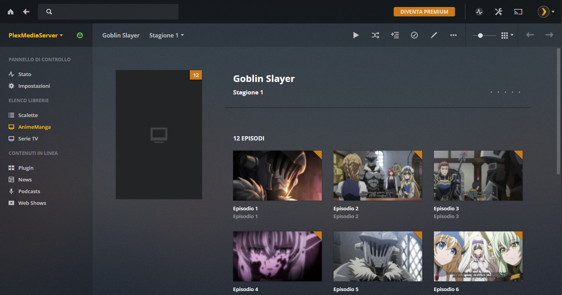Open the PlexMediaServer server dropdown
Screen dimensions: 562x295
36,35
